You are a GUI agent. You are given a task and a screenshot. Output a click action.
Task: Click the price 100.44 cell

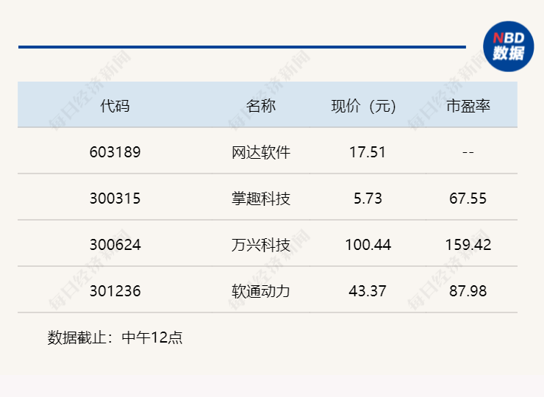pyautogui.click(x=368, y=245)
